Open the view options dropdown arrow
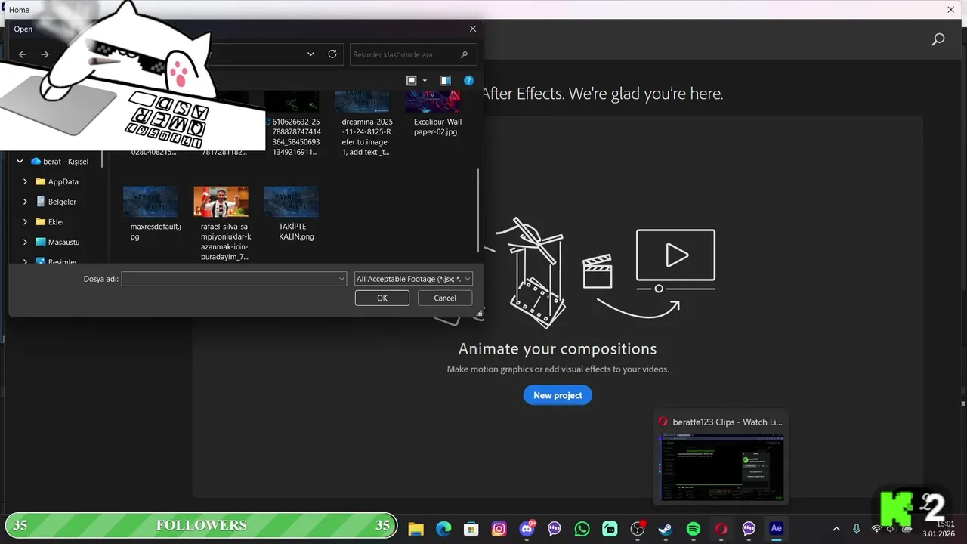 point(425,80)
